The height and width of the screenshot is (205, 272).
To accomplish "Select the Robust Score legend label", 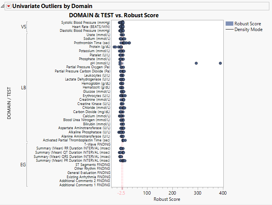I will 247,24.
